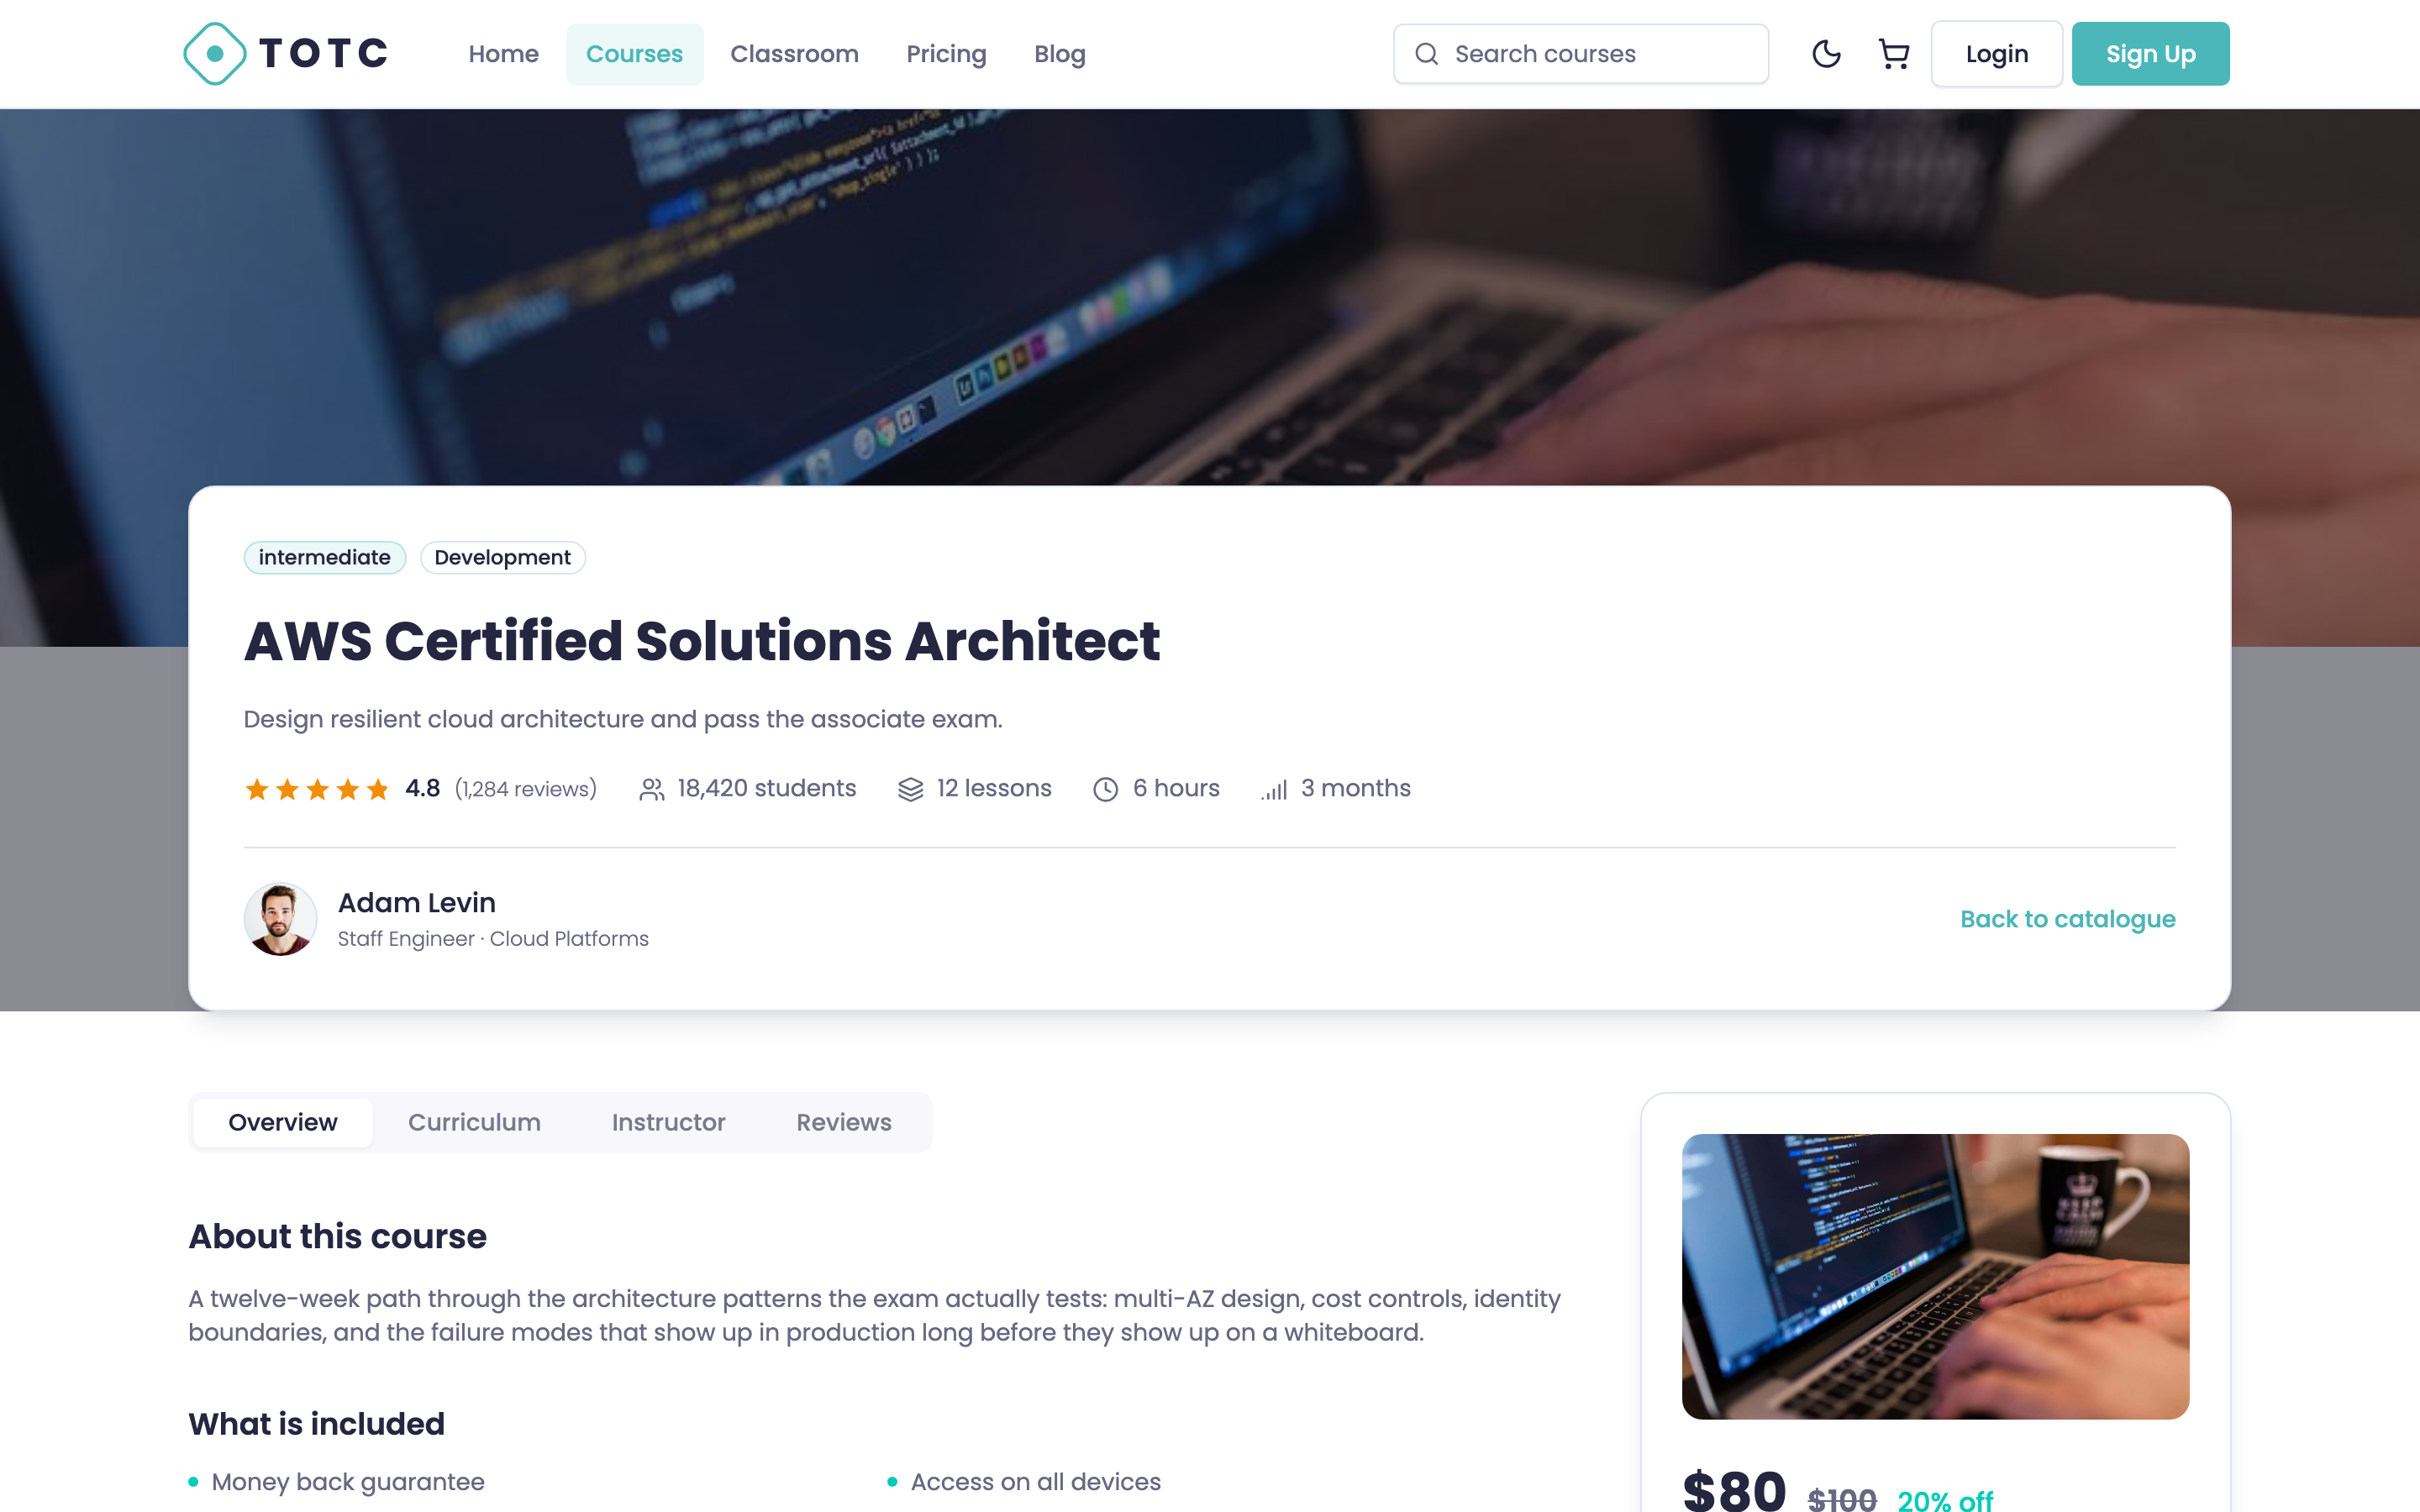Click the search magnifier icon
Image resolution: width=2420 pixels, height=1512 pixels.
click(x=1427, y=54)
